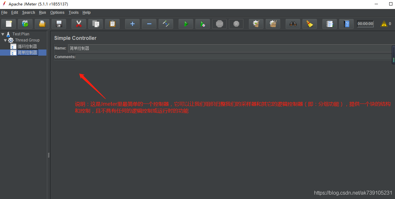
Task: Open the Search menu
Action: (x=28, y=13)
